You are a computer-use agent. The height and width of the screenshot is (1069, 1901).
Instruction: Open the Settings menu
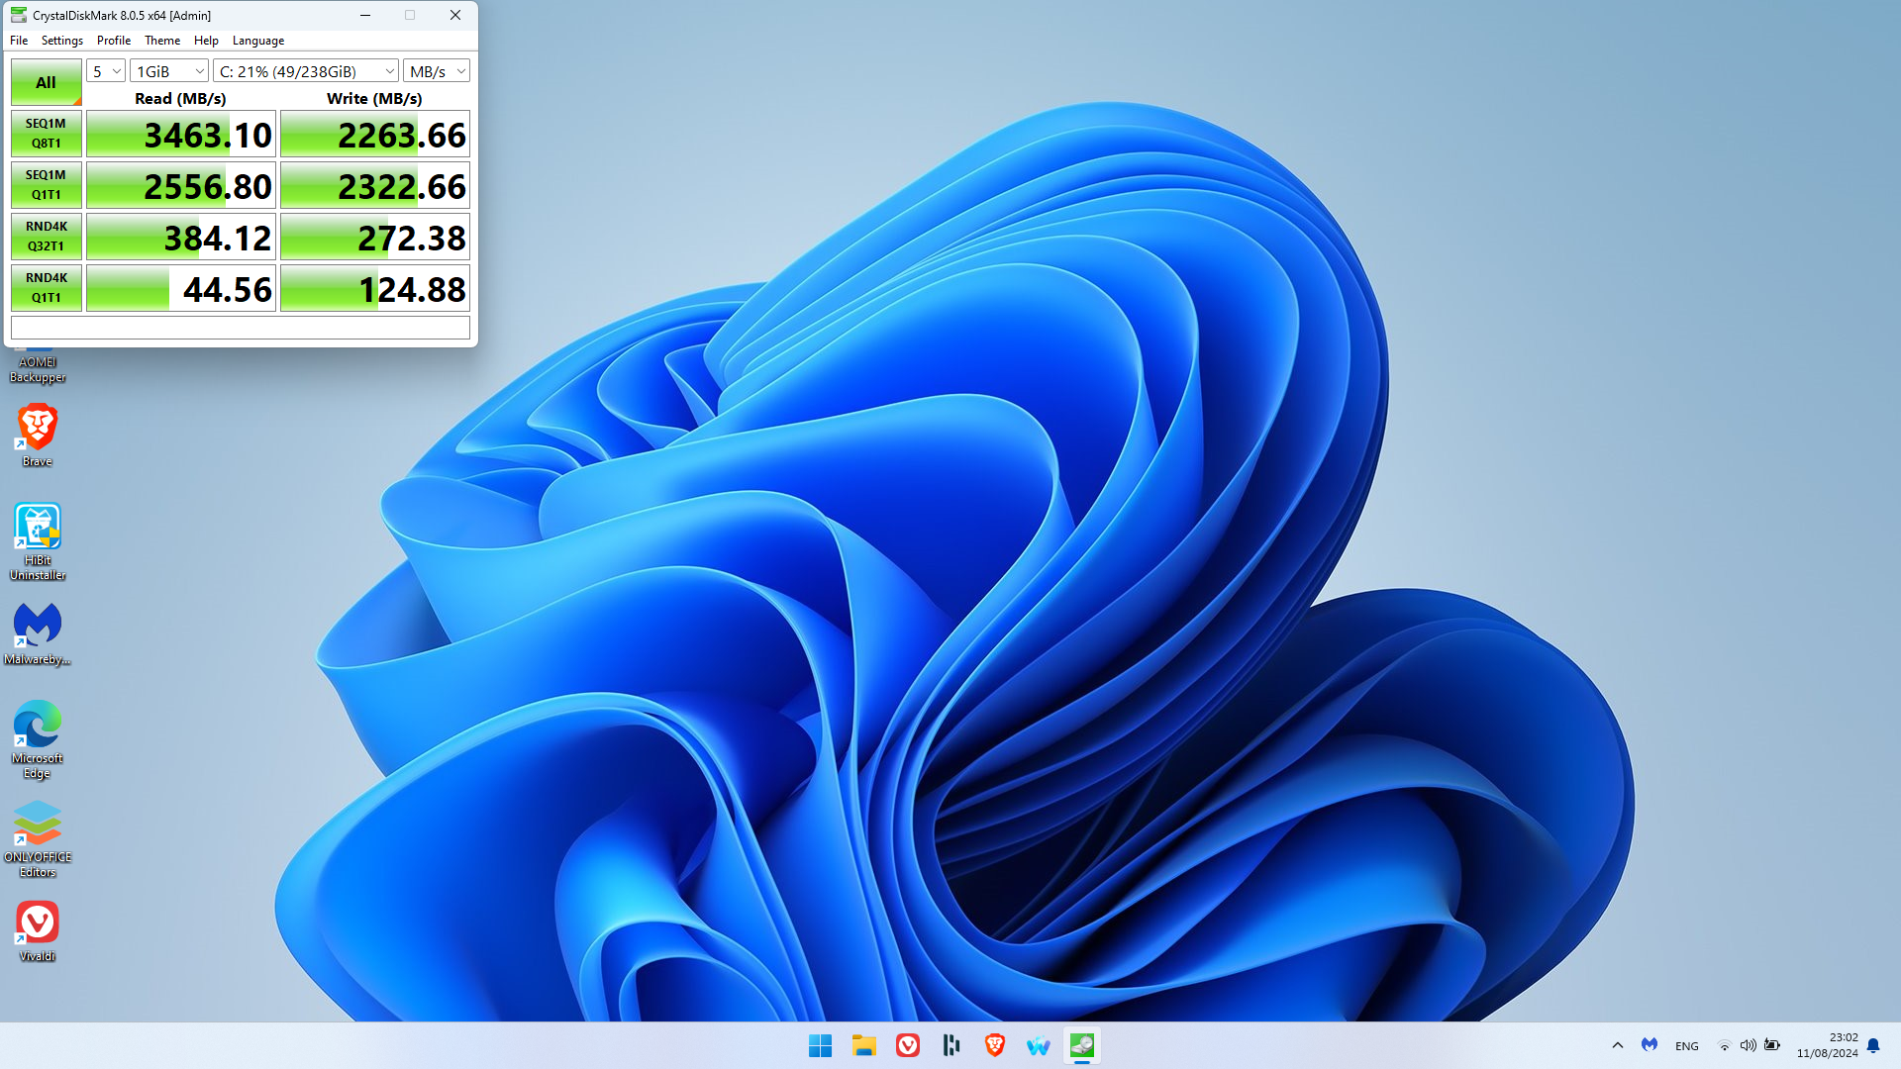(61, 41)
